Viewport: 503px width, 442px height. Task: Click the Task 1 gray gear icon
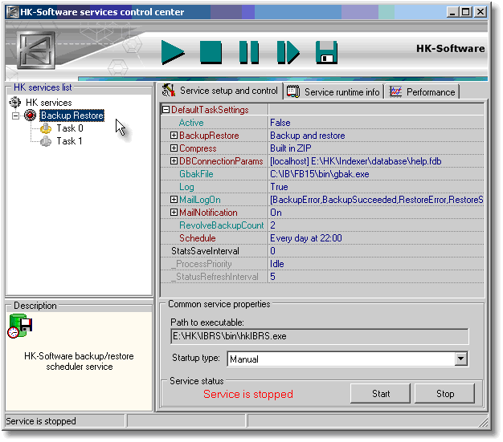coord(46,141)
